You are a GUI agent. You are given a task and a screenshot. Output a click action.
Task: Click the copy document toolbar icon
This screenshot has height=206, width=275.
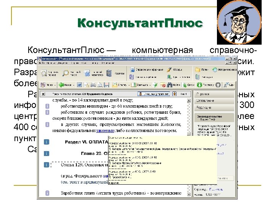(x=86, y=85)
